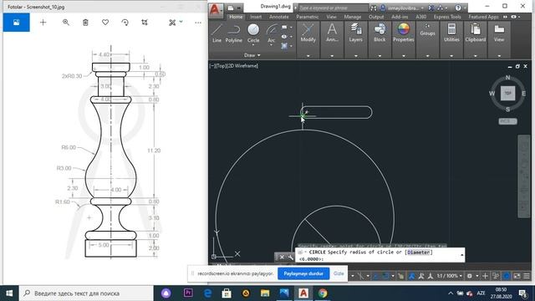Toggle the third annotation scale icon in status bar
The height and width of the screenshot is (301, 535).
coord(431,276)
